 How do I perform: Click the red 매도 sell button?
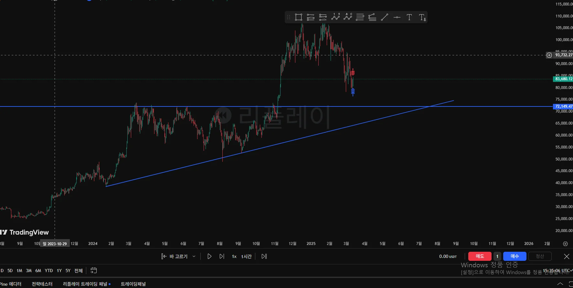coord(480,256)
